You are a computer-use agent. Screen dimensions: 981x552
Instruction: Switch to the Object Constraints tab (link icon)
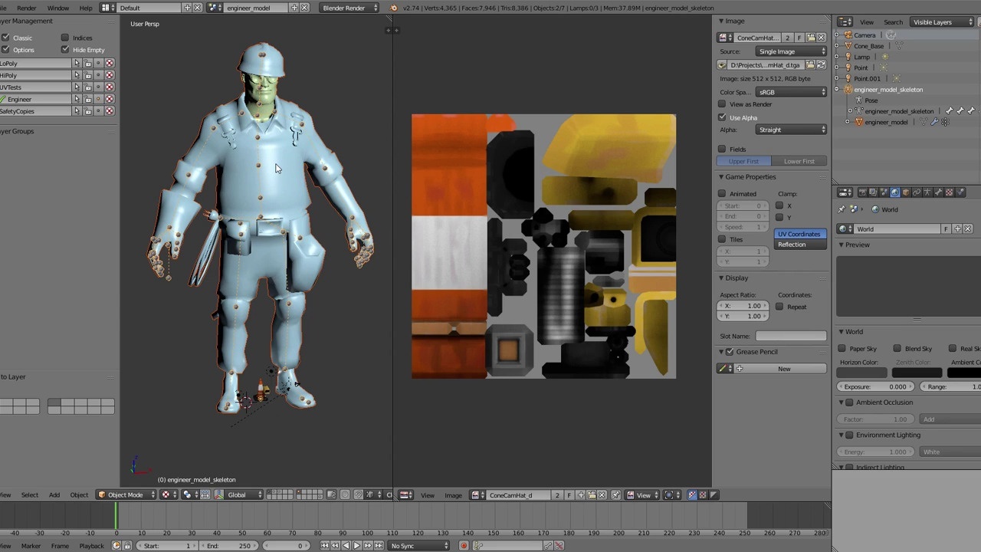[917, 192]
